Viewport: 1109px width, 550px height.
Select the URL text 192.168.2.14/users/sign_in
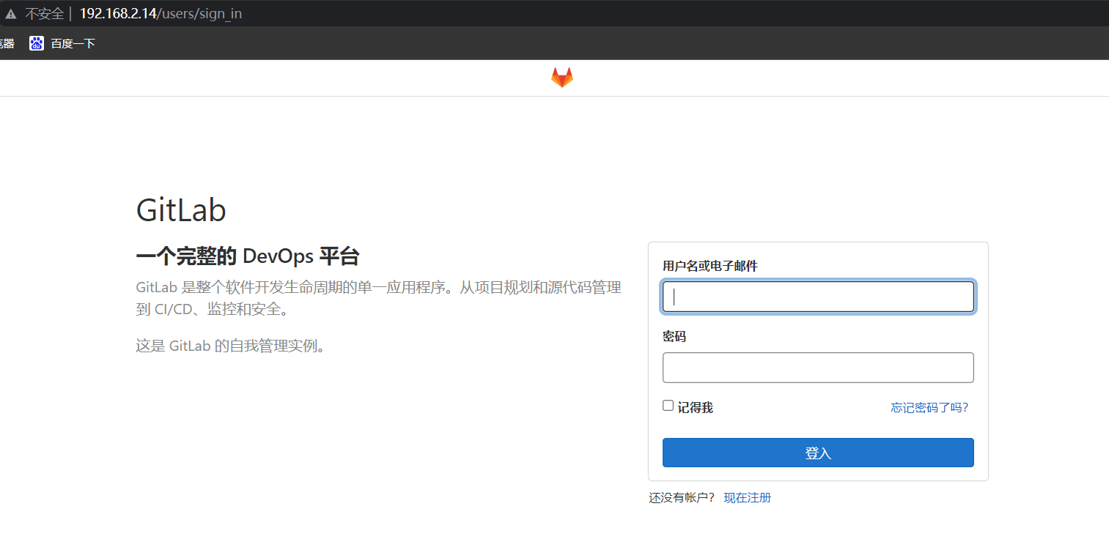click(161, 13)
